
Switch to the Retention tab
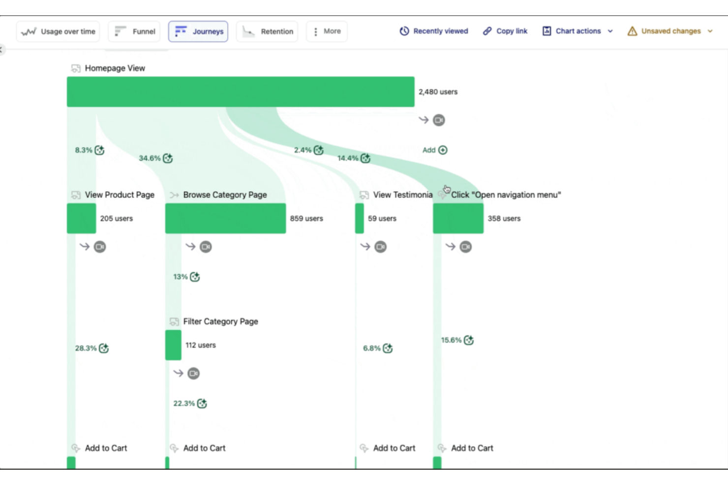click(x=267, y=31)
